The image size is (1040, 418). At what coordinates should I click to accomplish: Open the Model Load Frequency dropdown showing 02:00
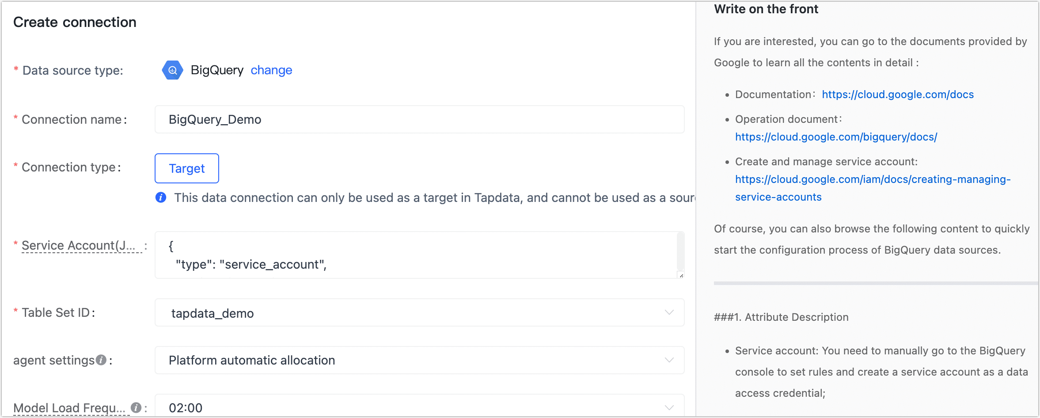(x=669, y=407)
